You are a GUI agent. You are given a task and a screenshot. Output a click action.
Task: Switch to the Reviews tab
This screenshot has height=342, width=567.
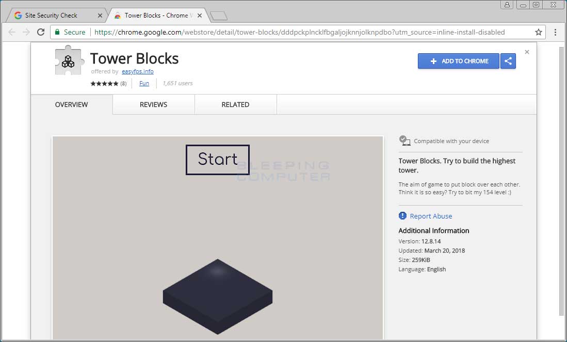[x=153, y=104]
